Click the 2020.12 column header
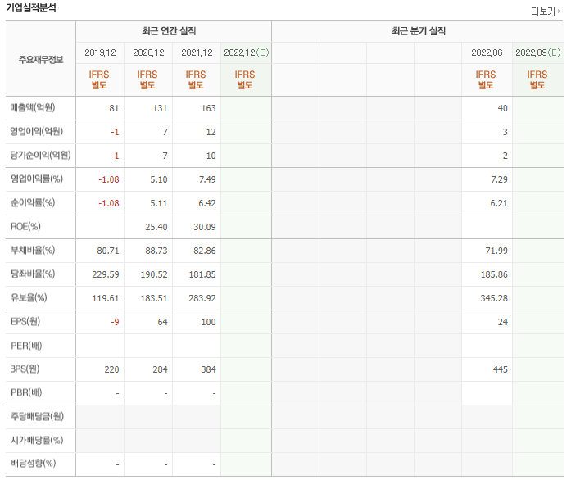 pos(148,52)
